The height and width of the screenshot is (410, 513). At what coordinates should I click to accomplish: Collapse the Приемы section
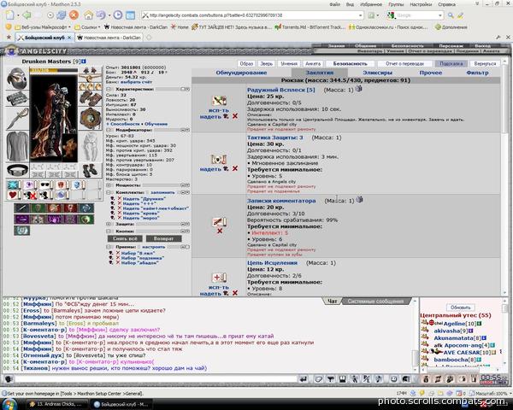(109, 247)
